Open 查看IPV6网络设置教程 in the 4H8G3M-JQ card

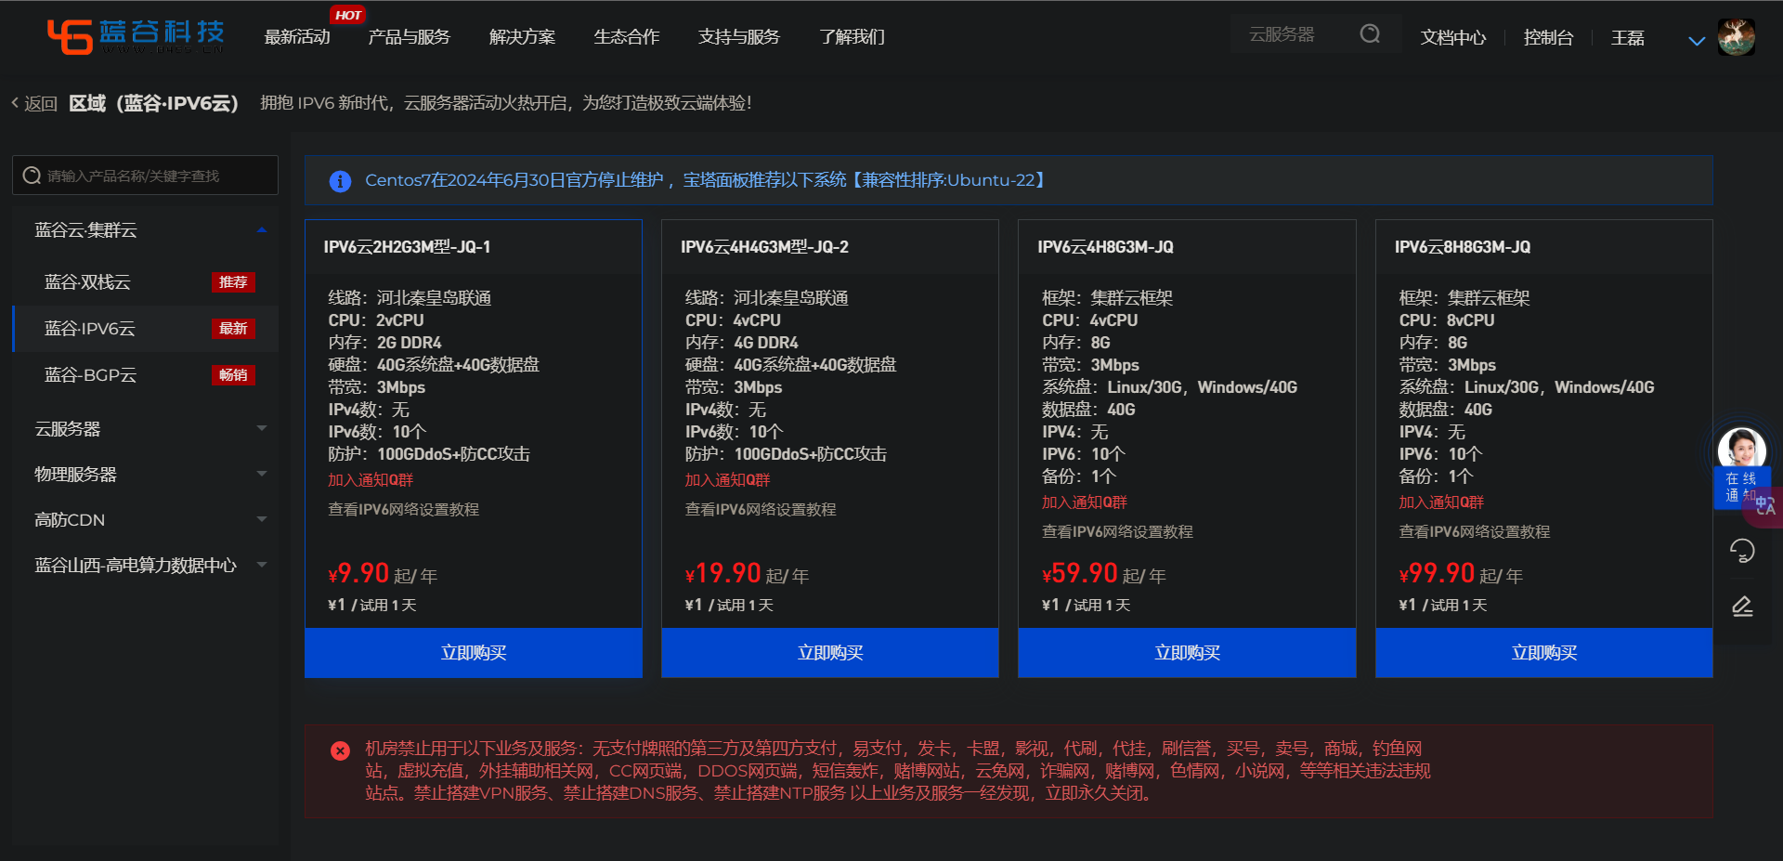1117,532
